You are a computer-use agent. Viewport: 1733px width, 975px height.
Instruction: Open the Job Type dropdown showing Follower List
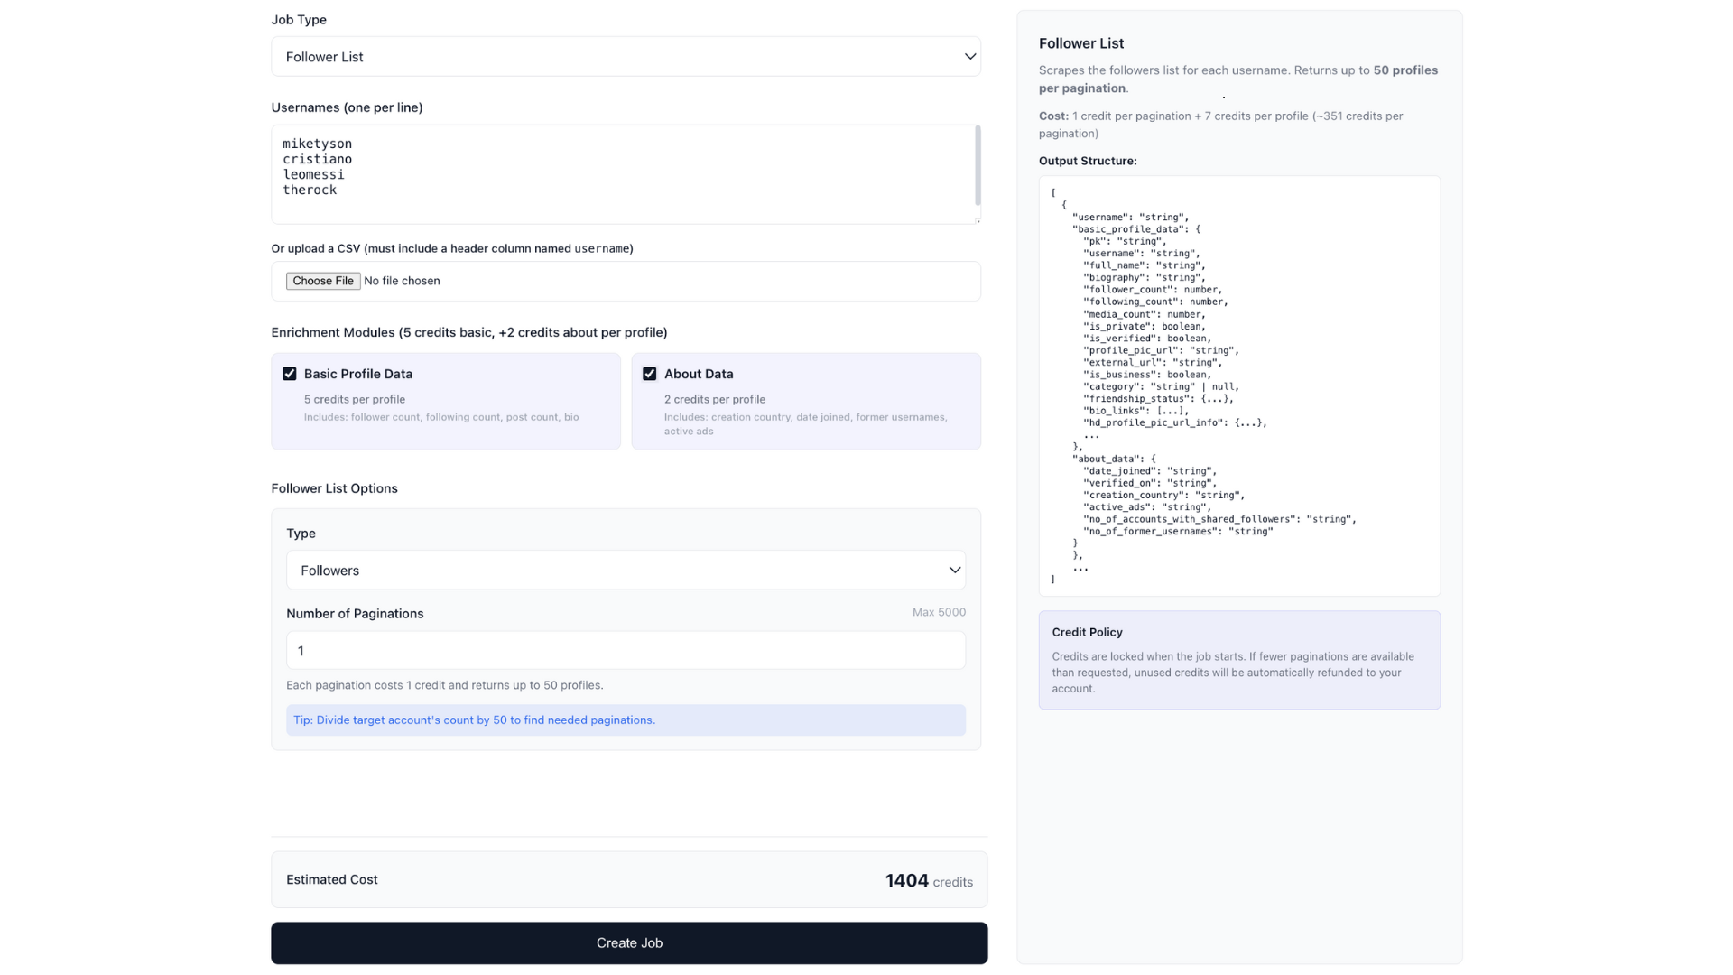point(626,56)
